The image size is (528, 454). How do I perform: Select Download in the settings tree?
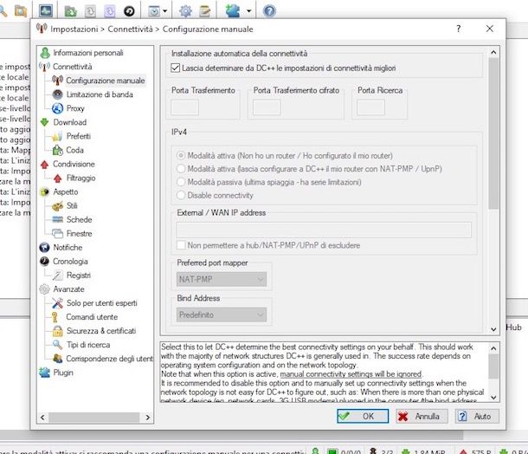tap(70, 122)
